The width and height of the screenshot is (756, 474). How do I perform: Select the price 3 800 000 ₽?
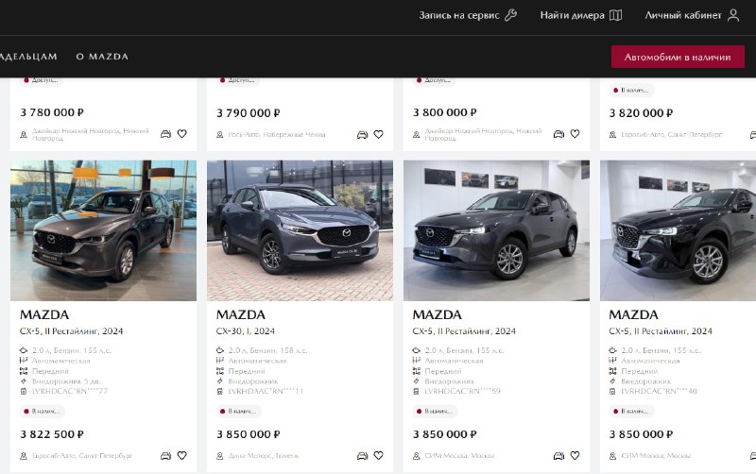(444, 112)
